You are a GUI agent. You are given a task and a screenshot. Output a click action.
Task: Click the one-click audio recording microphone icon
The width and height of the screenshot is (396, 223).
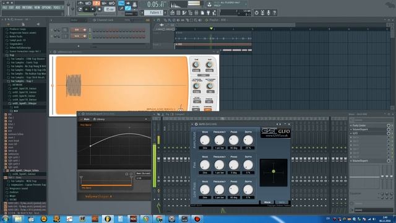[x=269, y=12]
